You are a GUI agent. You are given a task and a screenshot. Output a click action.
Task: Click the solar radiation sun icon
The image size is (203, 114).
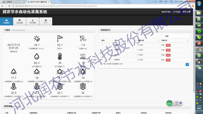coord(37,39)
